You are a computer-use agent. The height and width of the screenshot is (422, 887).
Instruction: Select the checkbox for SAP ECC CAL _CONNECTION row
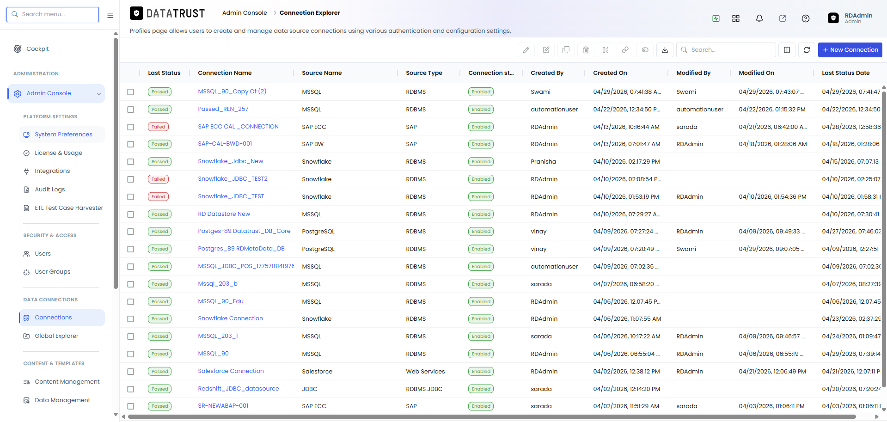pos(131,127)
